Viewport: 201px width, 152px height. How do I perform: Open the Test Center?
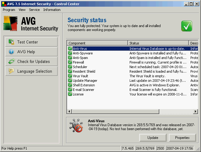[31, 42]
